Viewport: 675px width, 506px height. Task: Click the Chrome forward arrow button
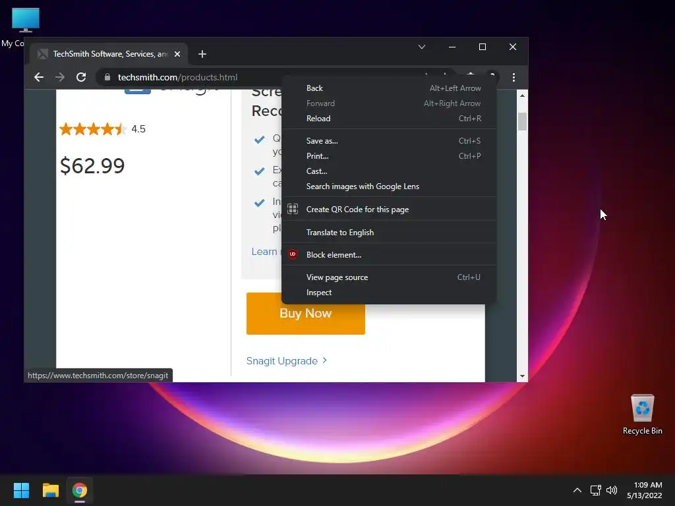pyautogui.click(x=60, y=77)
